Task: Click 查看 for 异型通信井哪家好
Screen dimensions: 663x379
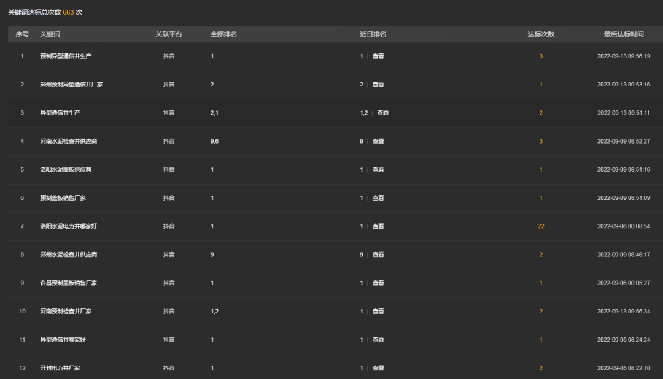Action: [x=378, y=340]
